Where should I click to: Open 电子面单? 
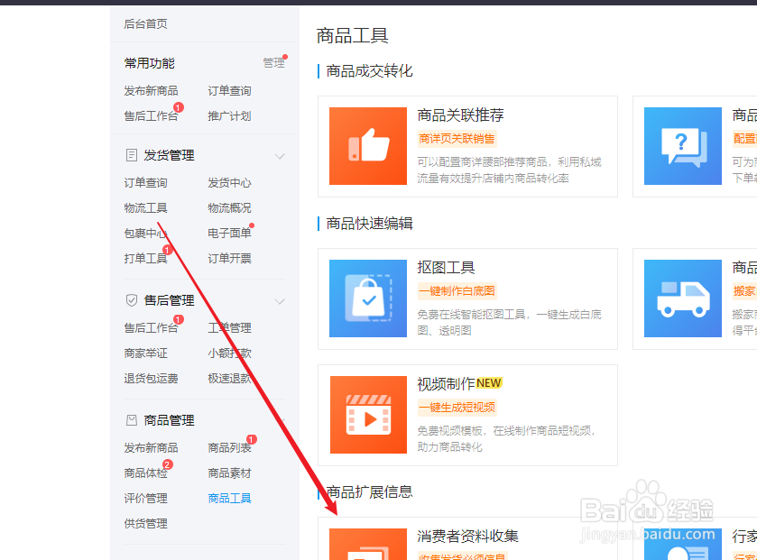pos(229,233)
